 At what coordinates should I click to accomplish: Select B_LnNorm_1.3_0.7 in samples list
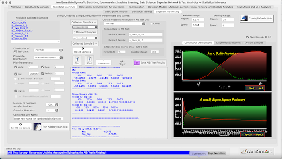click(x=22, y=30)
